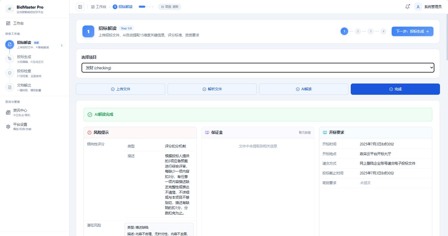Click the 资讯中心 newspaper icon
Screen dimensions: 448x236
click(8, 113)
